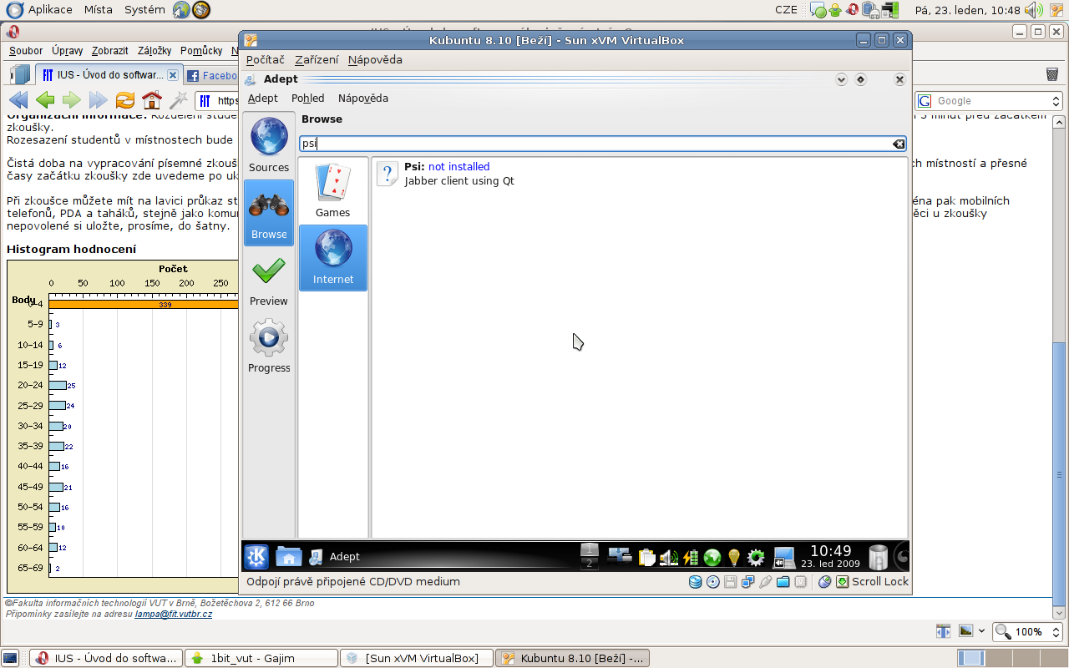Screen dimensions: 1069x668
Task: Click Opera Google search field
Action: 990,101
